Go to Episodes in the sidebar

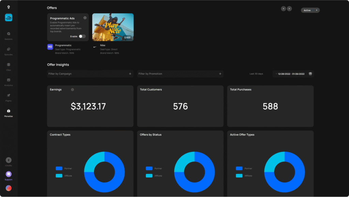coord(9,49)
